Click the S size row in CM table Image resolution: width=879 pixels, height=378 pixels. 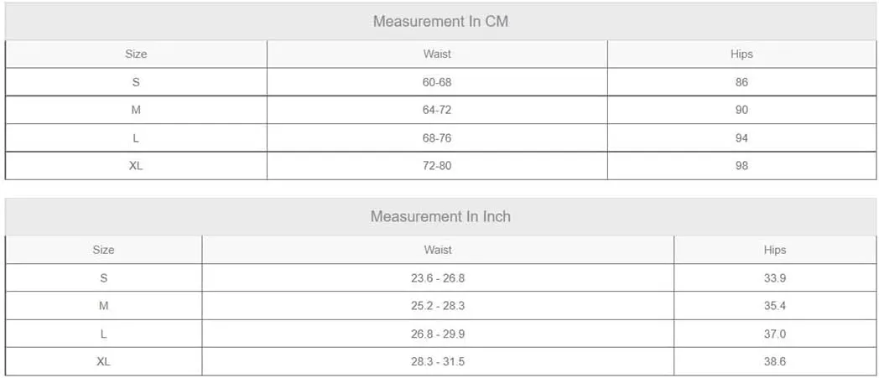pos(440,82)
